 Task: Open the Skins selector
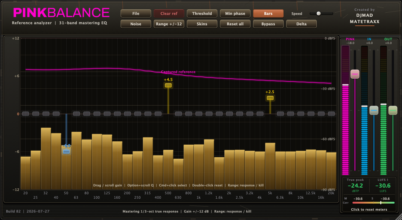[202, 24]
